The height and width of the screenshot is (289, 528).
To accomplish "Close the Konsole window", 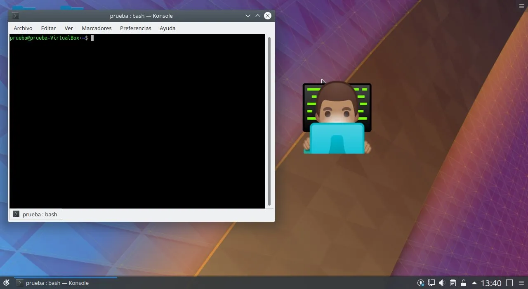I will (x=268, y=16).
